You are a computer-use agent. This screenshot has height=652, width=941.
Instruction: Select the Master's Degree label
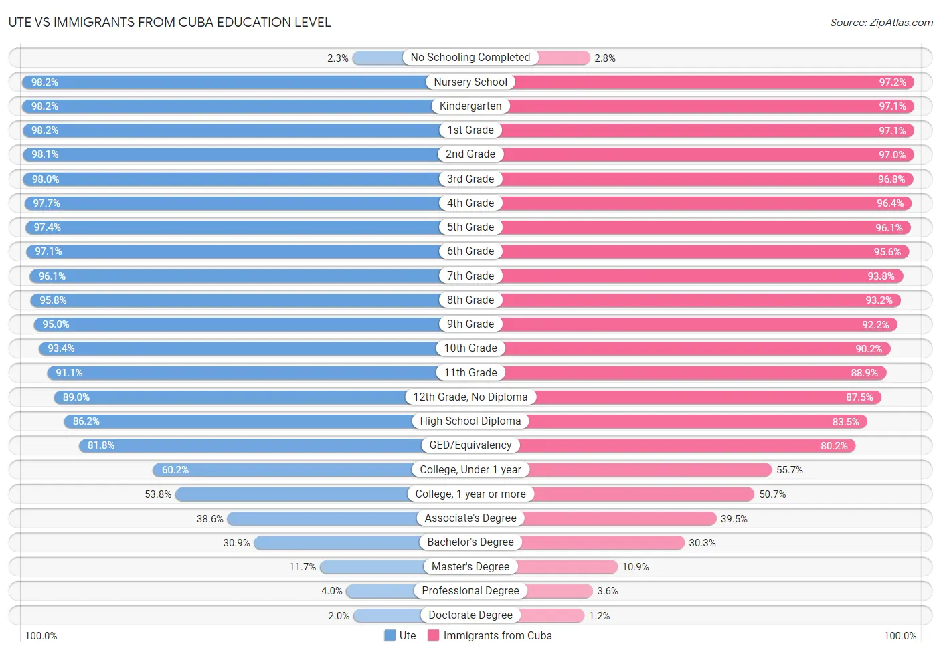tap(470, 566)
